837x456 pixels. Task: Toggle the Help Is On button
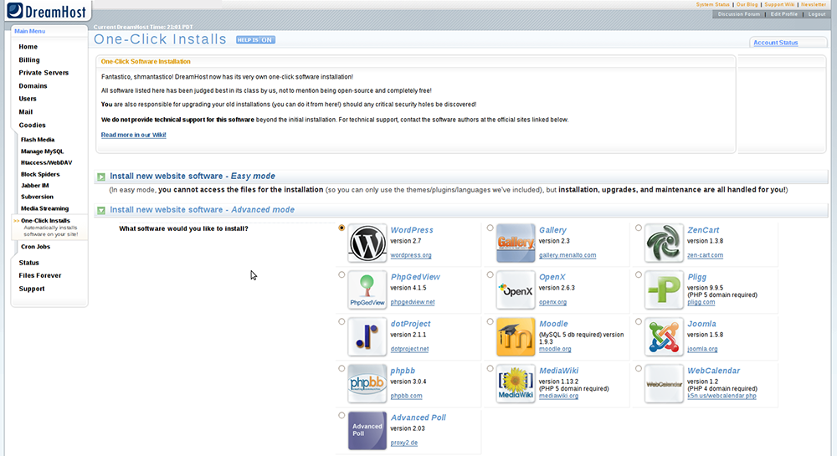(255, 40)
